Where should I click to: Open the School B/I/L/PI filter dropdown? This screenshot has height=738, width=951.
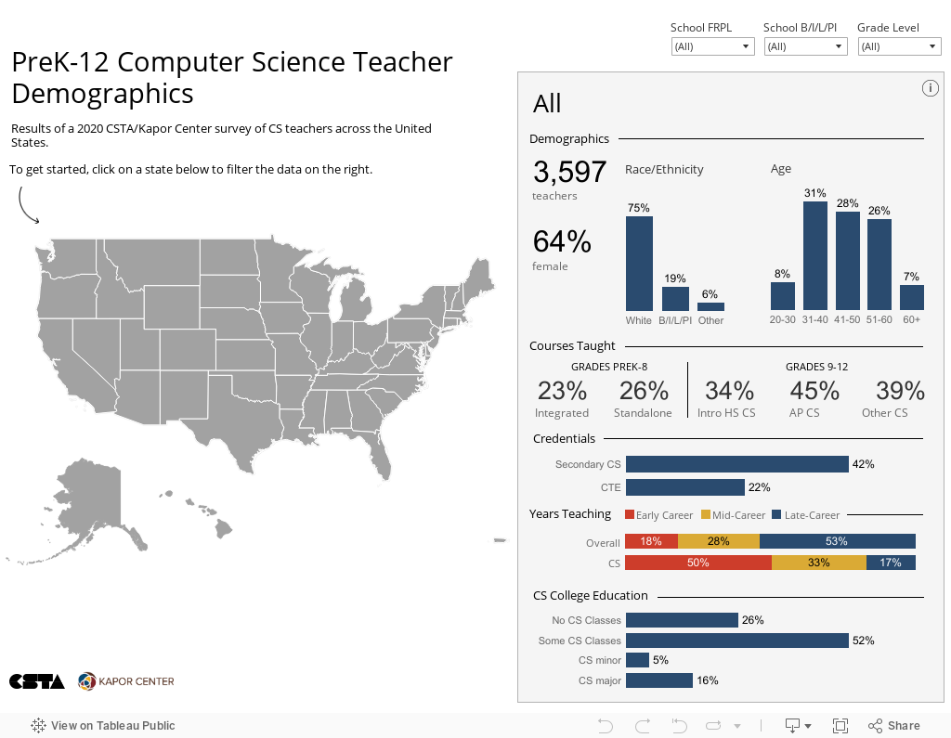(x=805, y=46)
